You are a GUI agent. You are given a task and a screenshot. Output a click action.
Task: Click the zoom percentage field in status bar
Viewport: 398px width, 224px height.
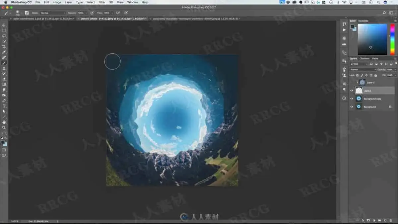point(15,221)
